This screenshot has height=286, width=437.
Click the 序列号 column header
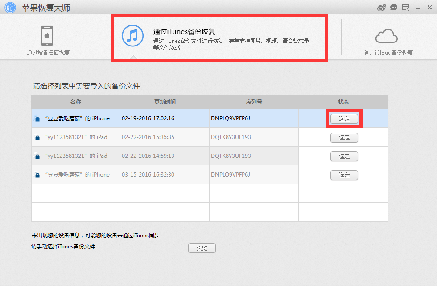[x=254, y=102]
